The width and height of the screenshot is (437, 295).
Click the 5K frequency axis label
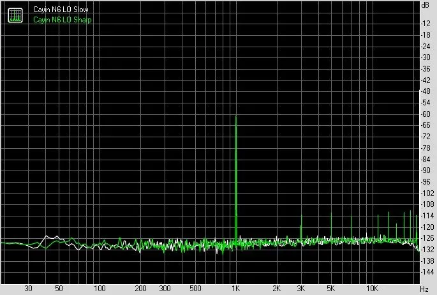click(331, 289)
